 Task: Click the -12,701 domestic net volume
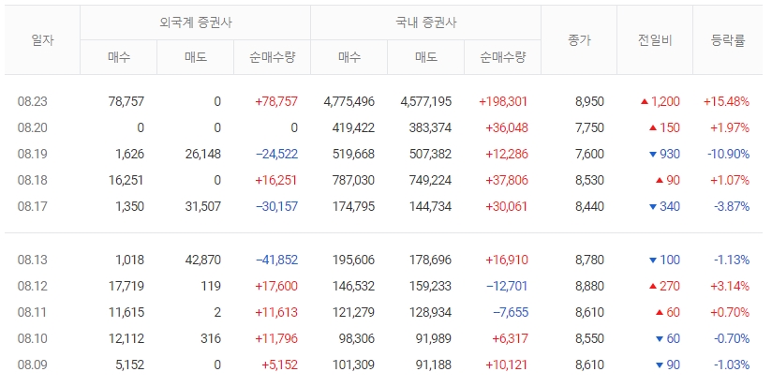pos(507,286)
